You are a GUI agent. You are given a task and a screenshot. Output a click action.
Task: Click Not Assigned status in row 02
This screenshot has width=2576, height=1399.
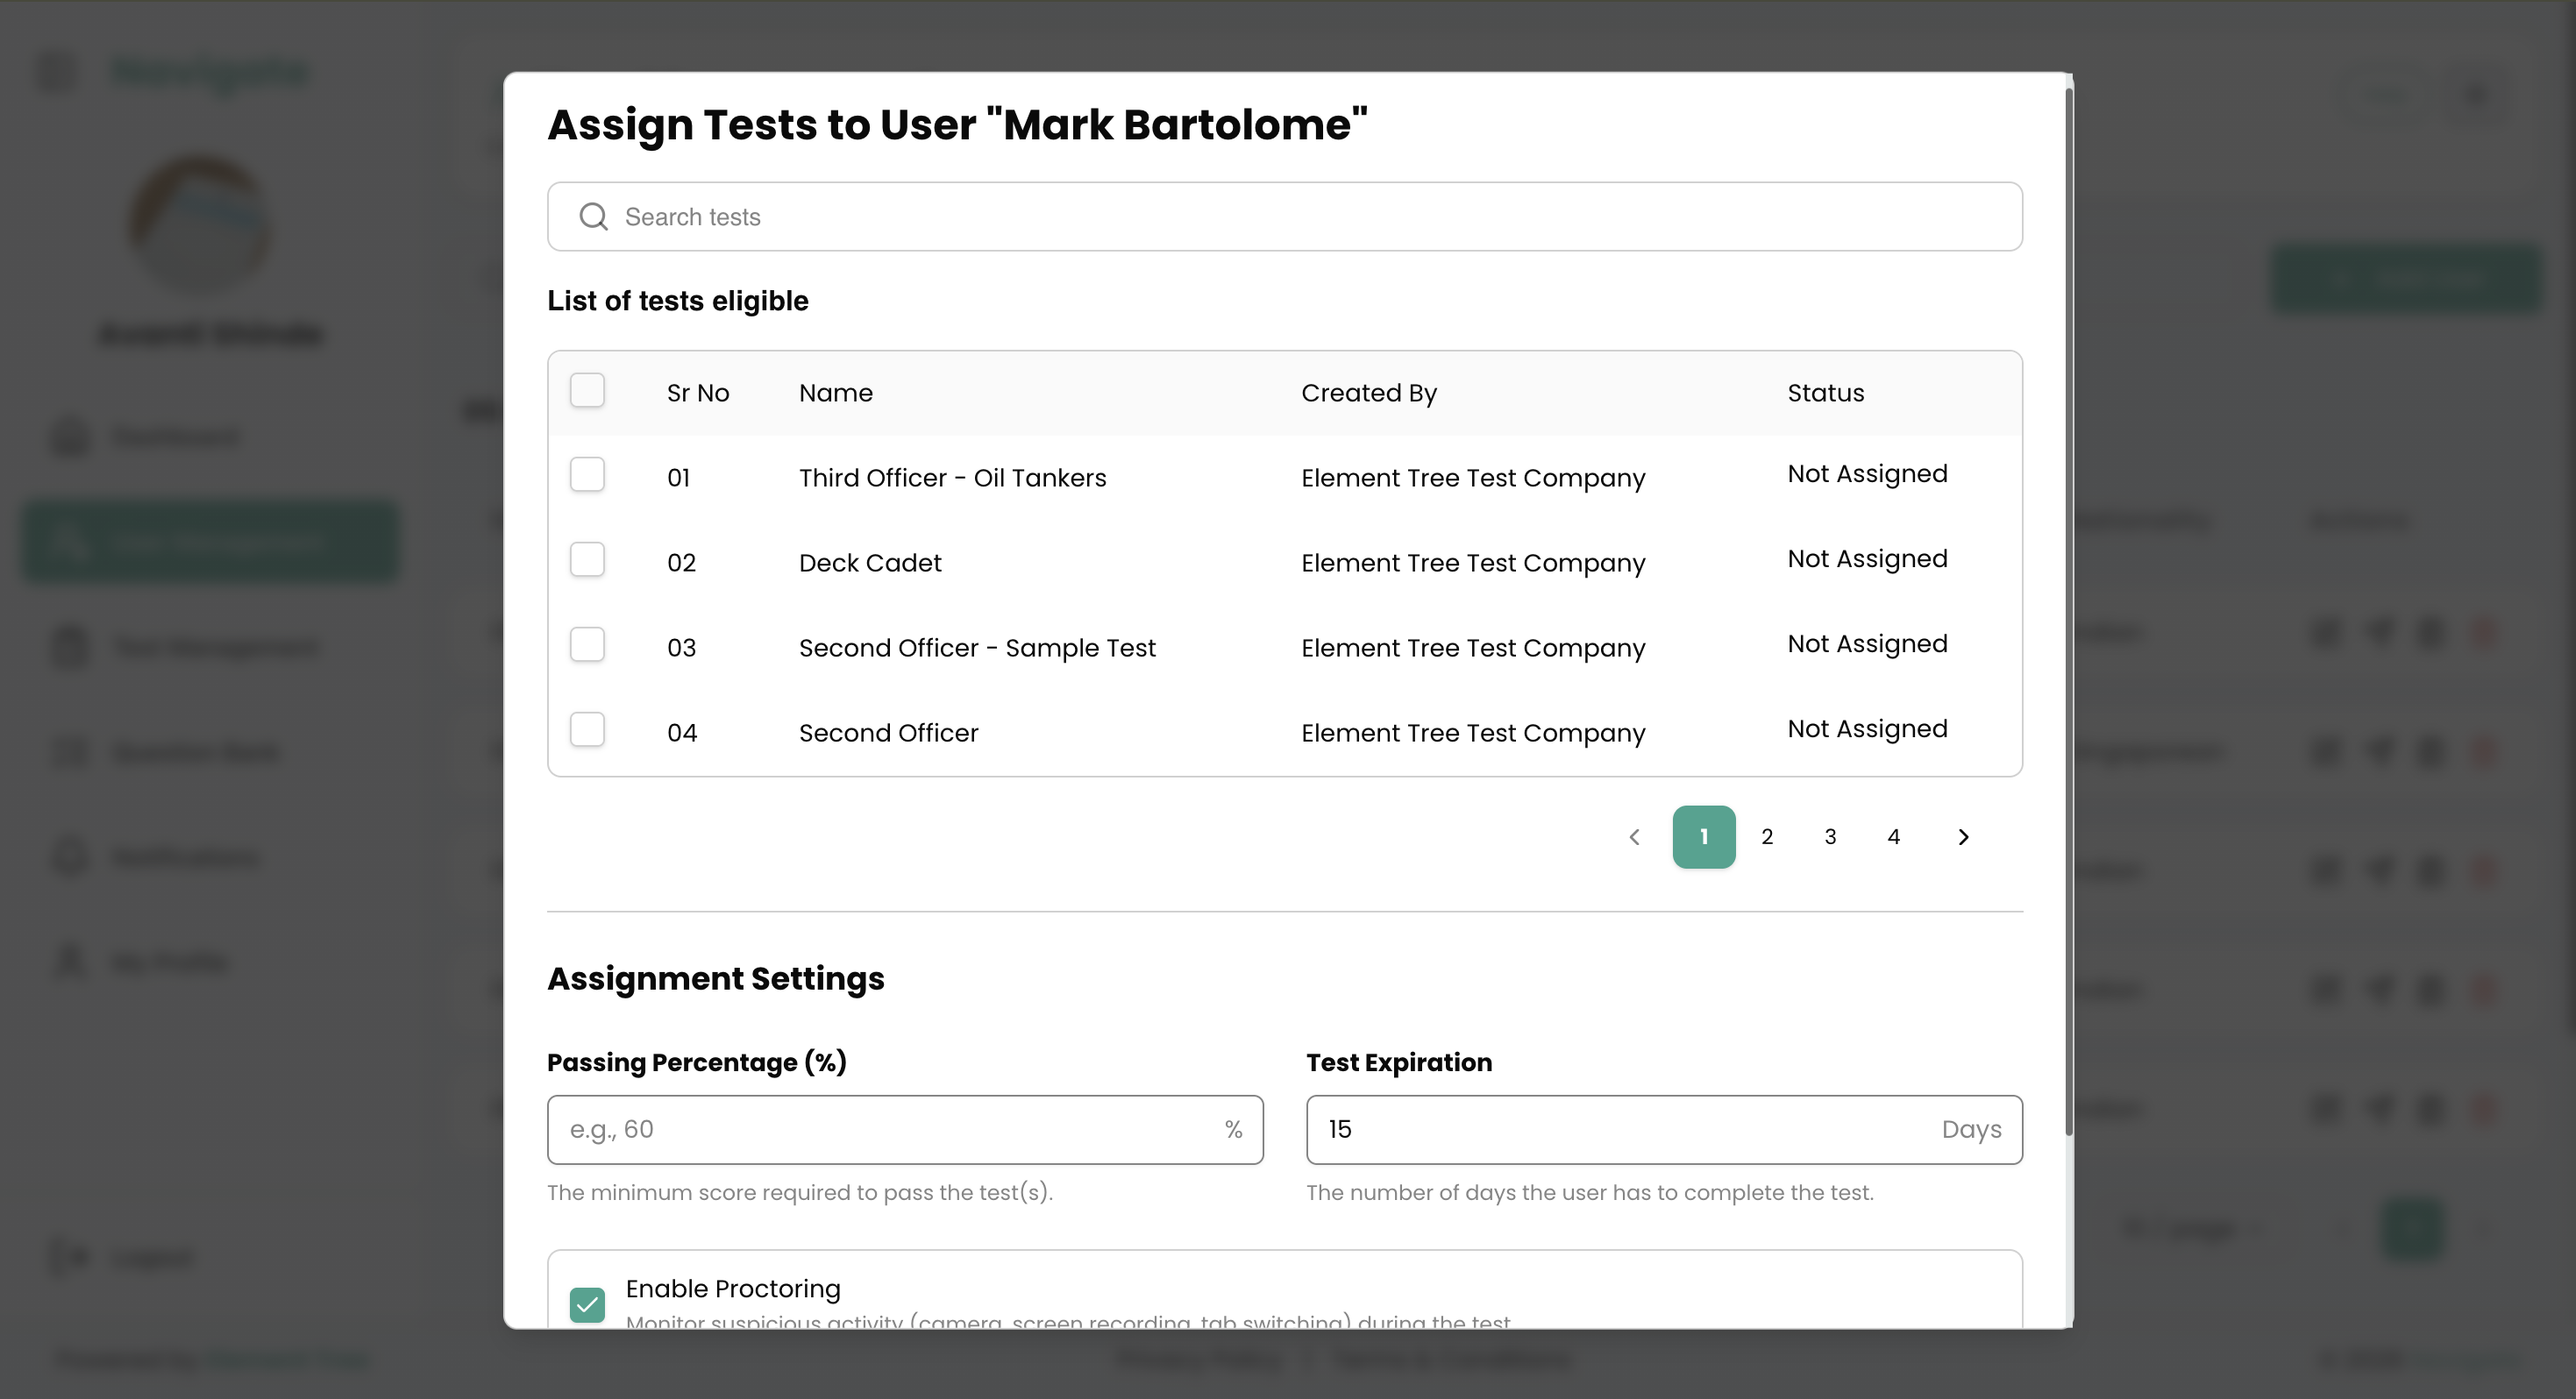coord(1867,558)
